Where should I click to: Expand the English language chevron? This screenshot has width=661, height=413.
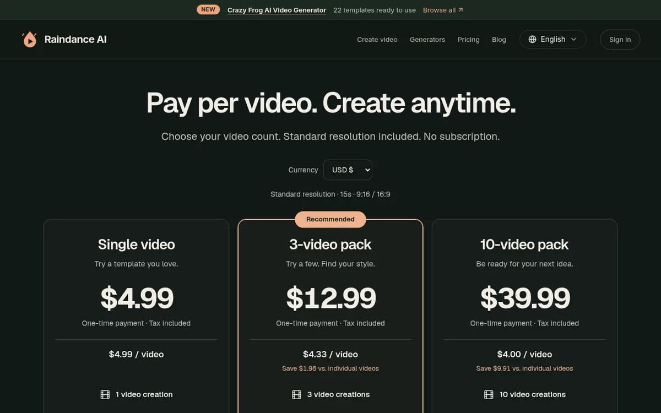point(573,39)
